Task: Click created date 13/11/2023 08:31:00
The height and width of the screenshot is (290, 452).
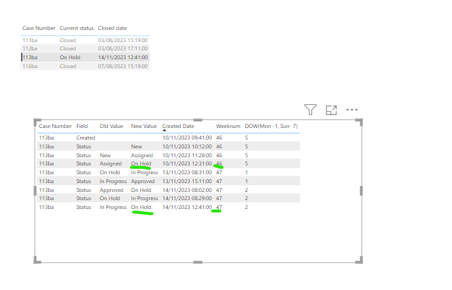Action: pyautogui.click(x=187, y=172)
